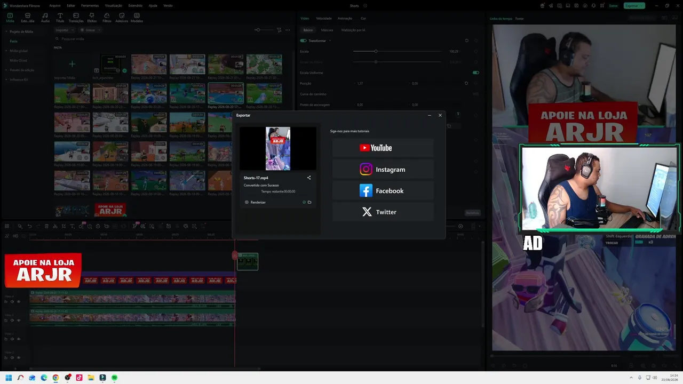Switch to the Animação properties tab
This screenshot has height=384, width=683.
345,18
